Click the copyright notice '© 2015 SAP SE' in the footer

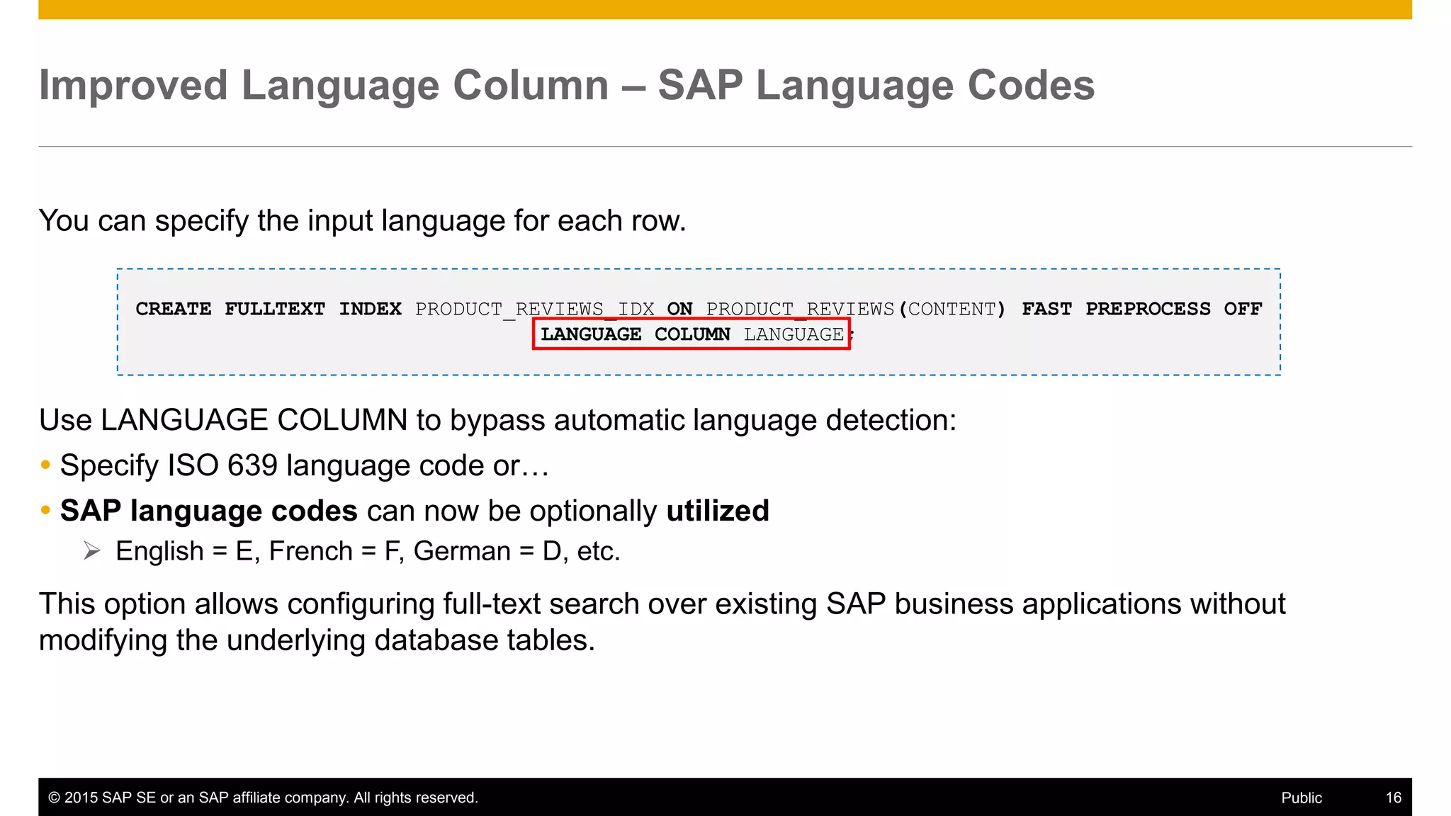click(x=263, y=798)
